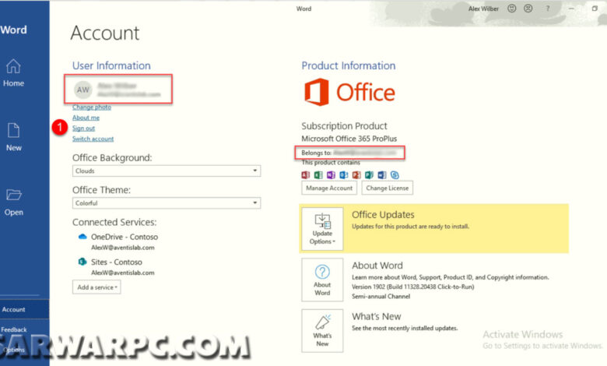Screen dimensions: 607x366
Task: Click the Office Updates heading
Action: coord(383,215)
